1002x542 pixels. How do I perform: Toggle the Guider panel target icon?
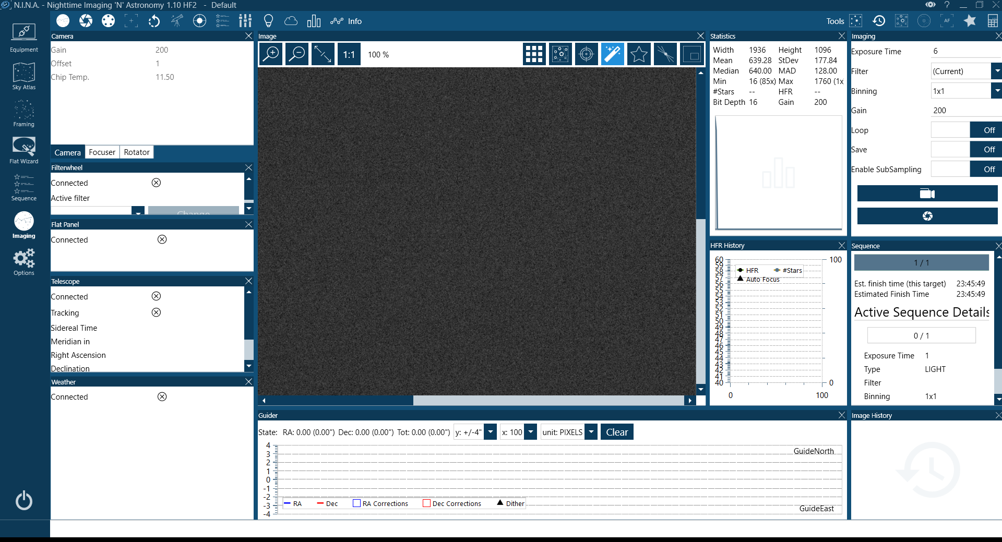(199, 21)
